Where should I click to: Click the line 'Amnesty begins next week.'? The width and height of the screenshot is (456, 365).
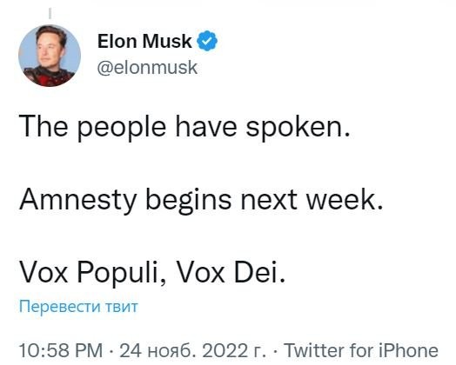(201, 200)
